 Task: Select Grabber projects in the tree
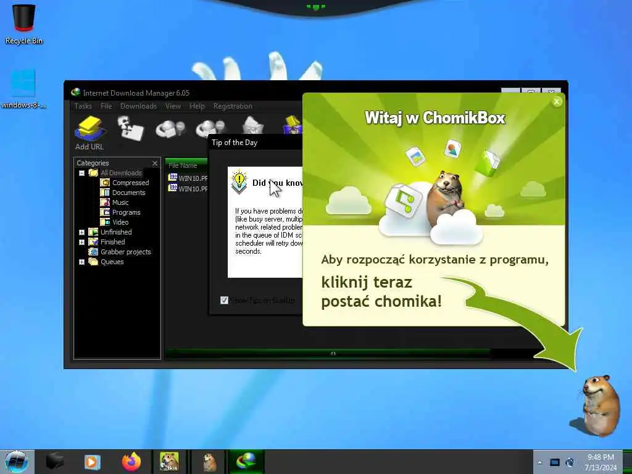(125, 252)
